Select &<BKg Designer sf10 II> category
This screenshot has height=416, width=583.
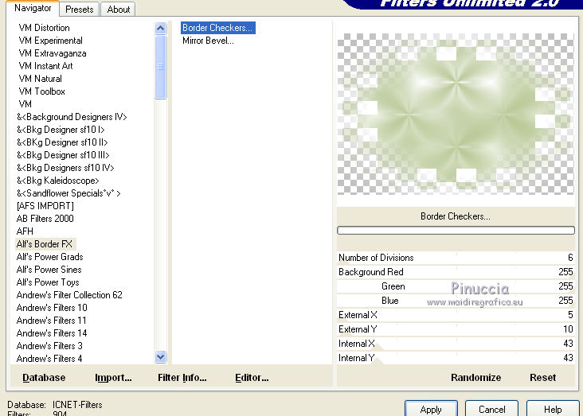pyautogui.click(x=62, y=142)
